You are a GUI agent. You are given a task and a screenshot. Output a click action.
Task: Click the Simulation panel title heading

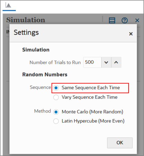click(x=26, y=20)
